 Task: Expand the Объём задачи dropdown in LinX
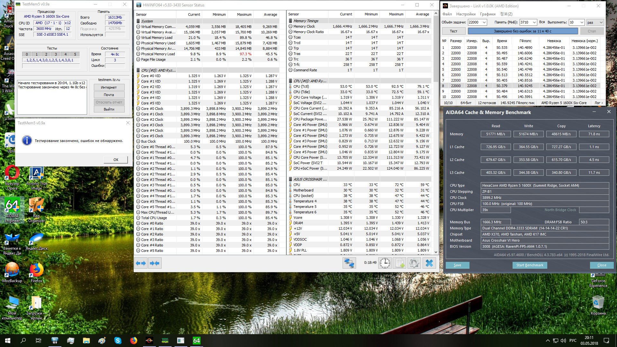click(x=484, y=22)
